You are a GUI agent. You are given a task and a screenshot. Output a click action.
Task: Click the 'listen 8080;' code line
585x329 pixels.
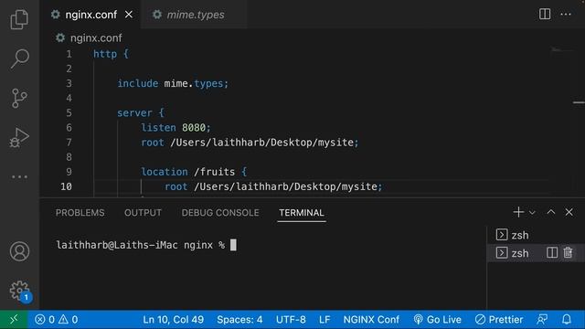pos(175,128)
